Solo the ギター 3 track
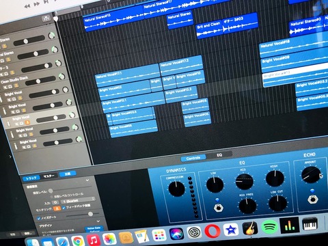 (6, 74)
